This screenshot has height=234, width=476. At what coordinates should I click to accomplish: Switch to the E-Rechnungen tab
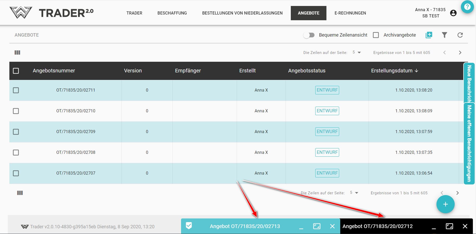click(350, 13)
